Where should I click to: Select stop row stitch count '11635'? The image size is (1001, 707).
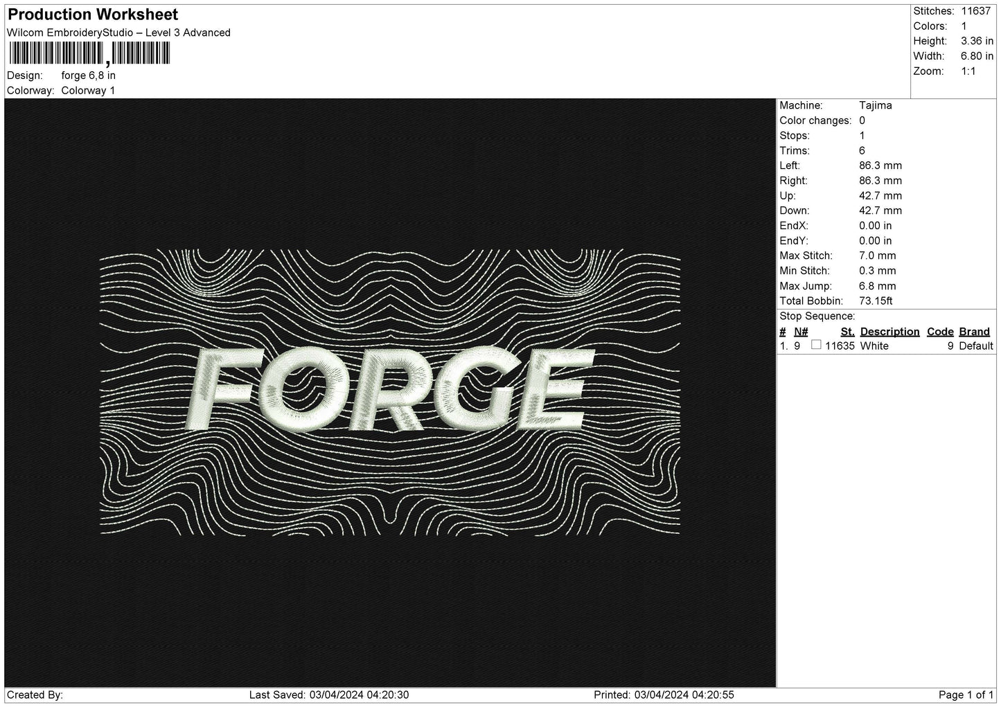(x=840, y=346)
